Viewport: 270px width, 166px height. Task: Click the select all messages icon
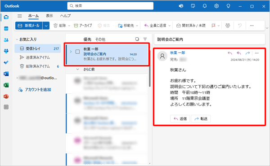(137, 39)
